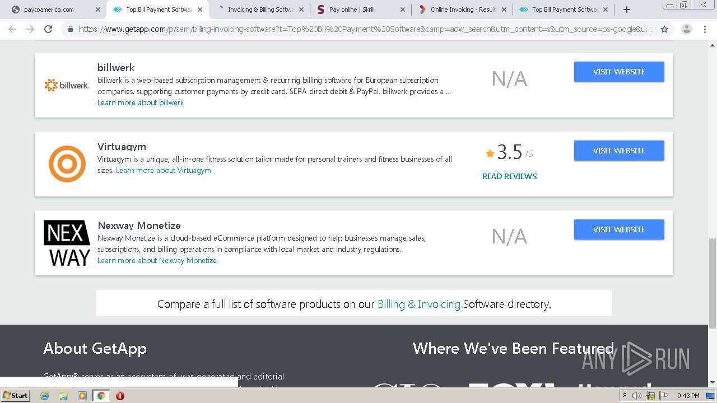Visit the Virtuagym website
Image resolution: width=717 pixels, height=403 pixels.
619,151
